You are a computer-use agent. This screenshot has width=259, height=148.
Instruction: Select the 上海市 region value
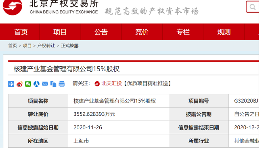(81, 141)
